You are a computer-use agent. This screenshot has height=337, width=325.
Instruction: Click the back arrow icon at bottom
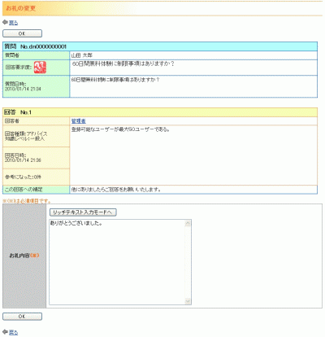5,332
